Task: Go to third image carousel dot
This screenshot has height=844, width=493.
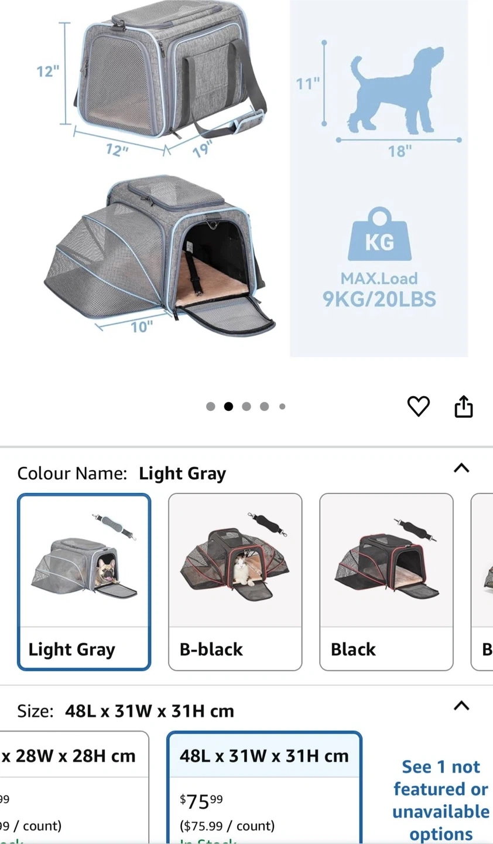Action: (246, 406)
